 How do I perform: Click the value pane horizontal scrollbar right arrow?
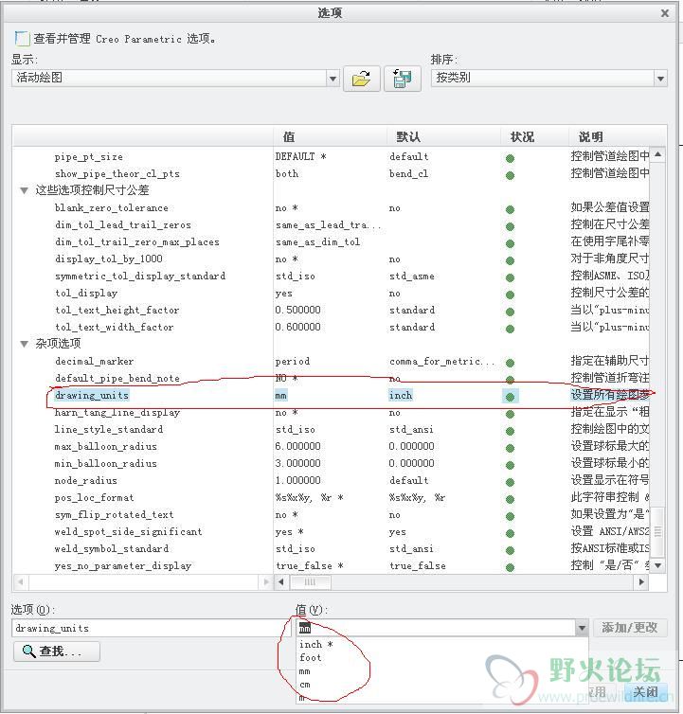pyautogui.click(x=641, y=582)
